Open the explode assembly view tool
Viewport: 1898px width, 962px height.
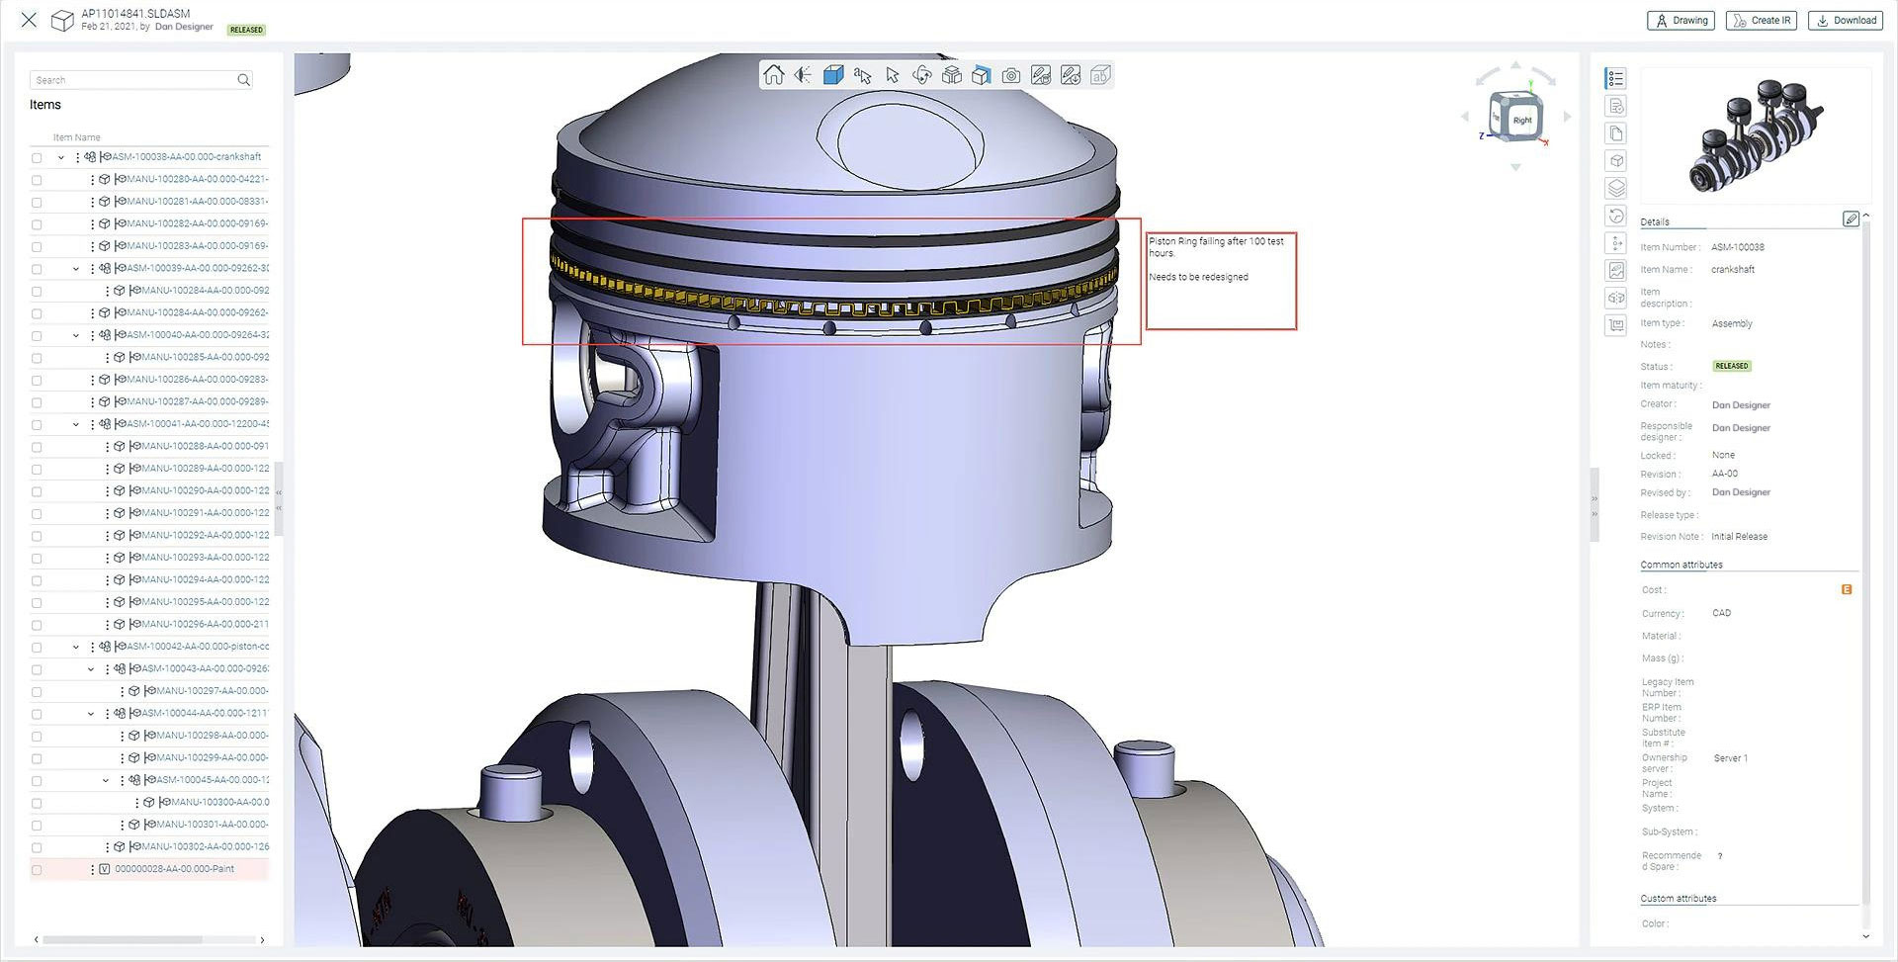point(951,75)
